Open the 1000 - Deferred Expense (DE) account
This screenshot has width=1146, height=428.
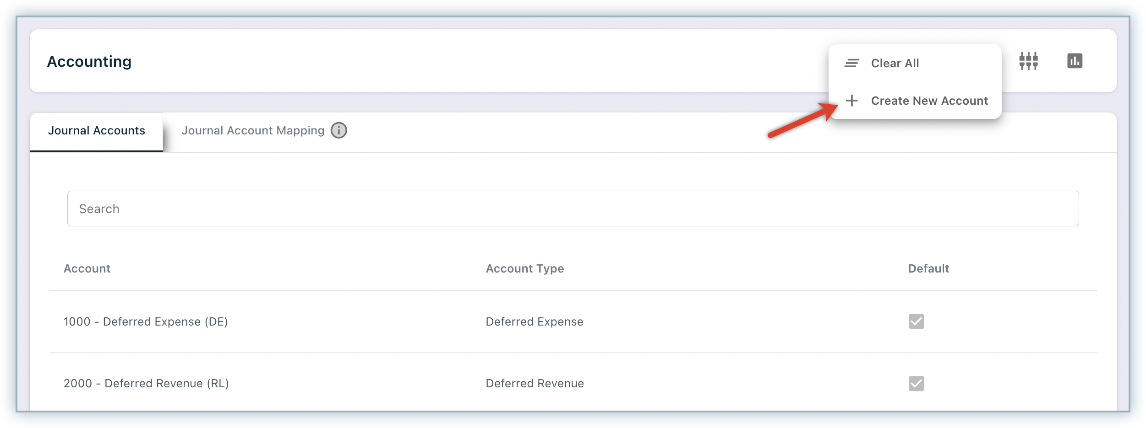(146, 321)
